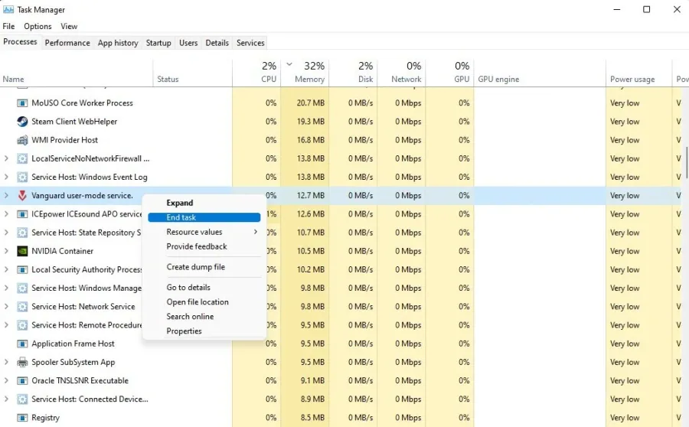Click the Service Host: Windows Manage gear icon
The height and width of the screenshot is (427, 689).
[x=22, y=288]
